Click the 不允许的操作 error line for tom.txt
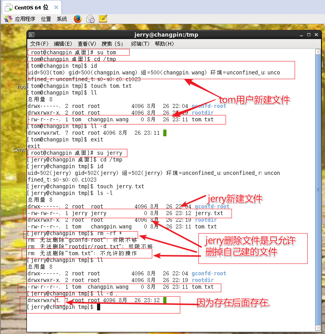Image resolution: width=325 pixels, height=334 pixels. click(x=82, y=253)
